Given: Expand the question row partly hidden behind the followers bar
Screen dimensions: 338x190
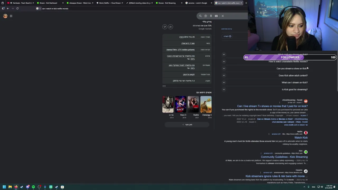Looking at the screenshot, I should coord(224,55).
